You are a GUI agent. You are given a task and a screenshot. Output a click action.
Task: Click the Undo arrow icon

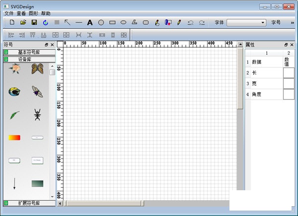(190, 23)
